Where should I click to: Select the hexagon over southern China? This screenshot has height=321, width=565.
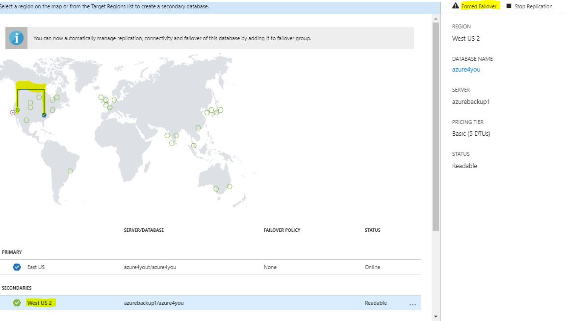coord(198,128)
